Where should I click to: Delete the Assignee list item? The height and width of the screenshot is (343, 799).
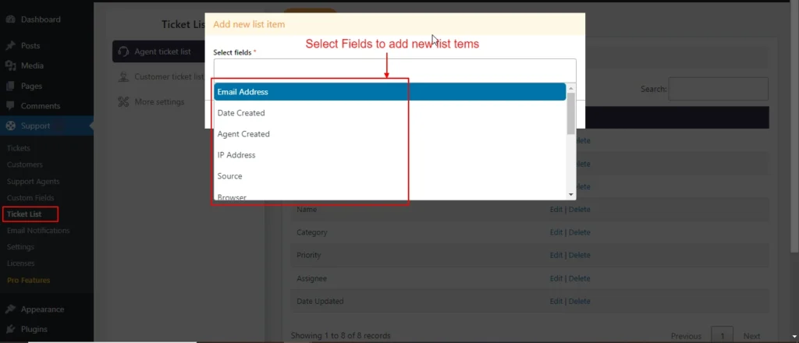point(580,278)
